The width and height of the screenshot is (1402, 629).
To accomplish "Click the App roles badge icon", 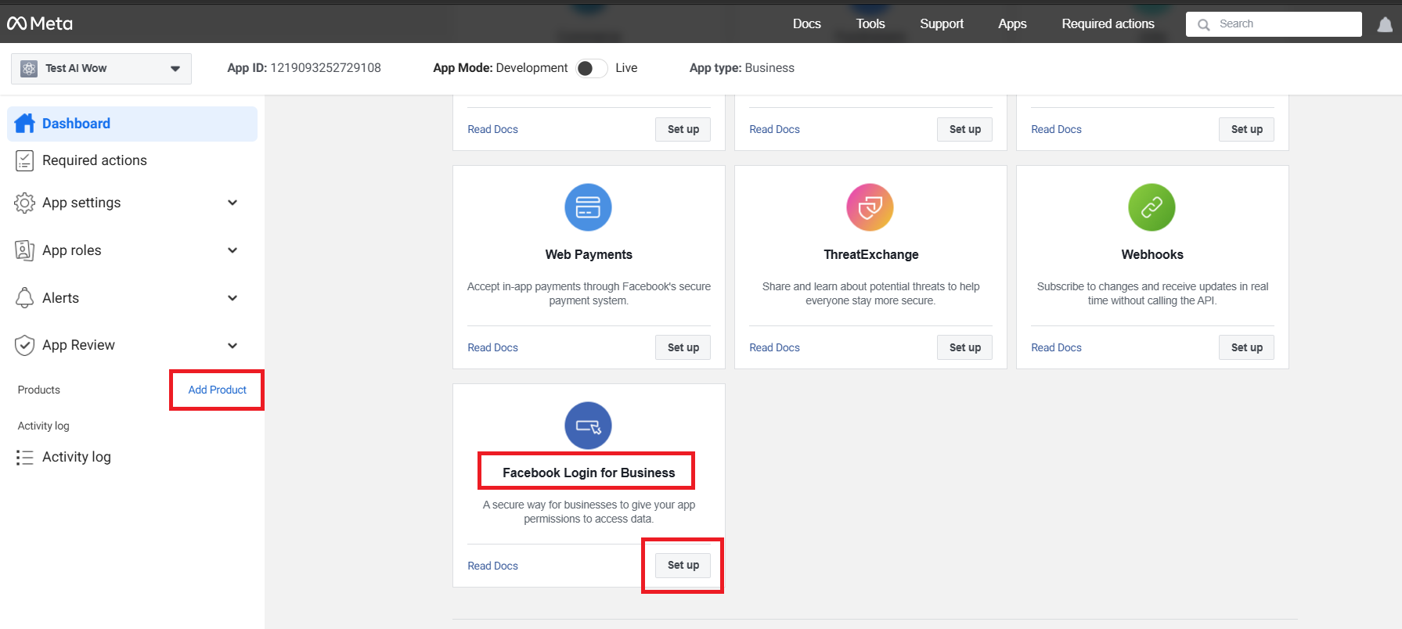I will click(25, 250).
